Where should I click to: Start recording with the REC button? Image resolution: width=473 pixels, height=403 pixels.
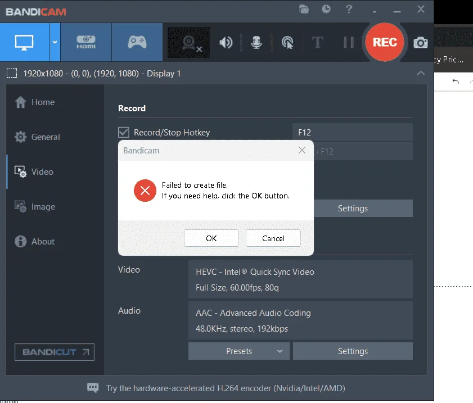(x=385, y=42)
